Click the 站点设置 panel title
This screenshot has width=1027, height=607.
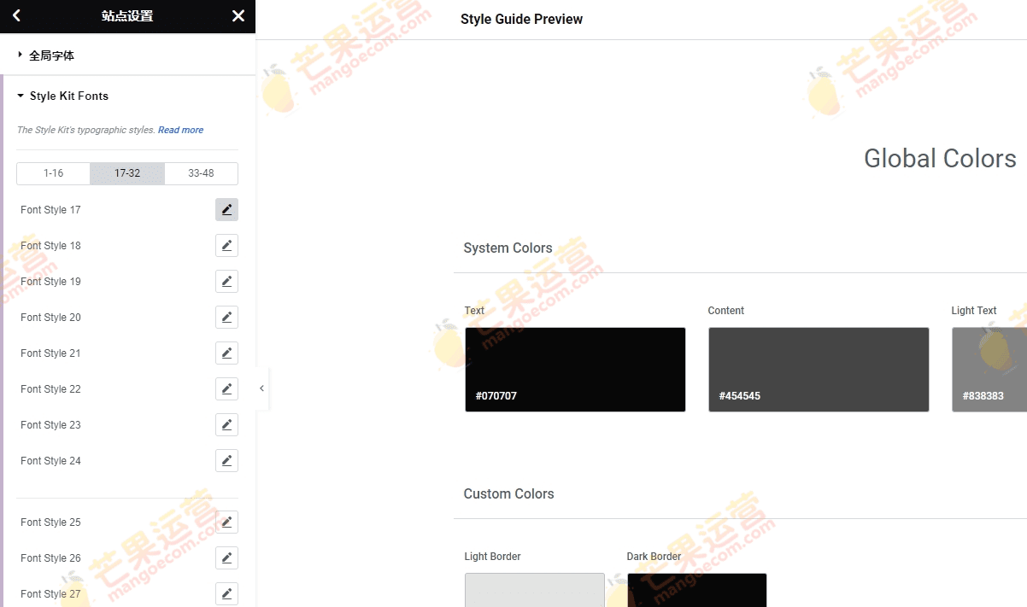(127, 16)
